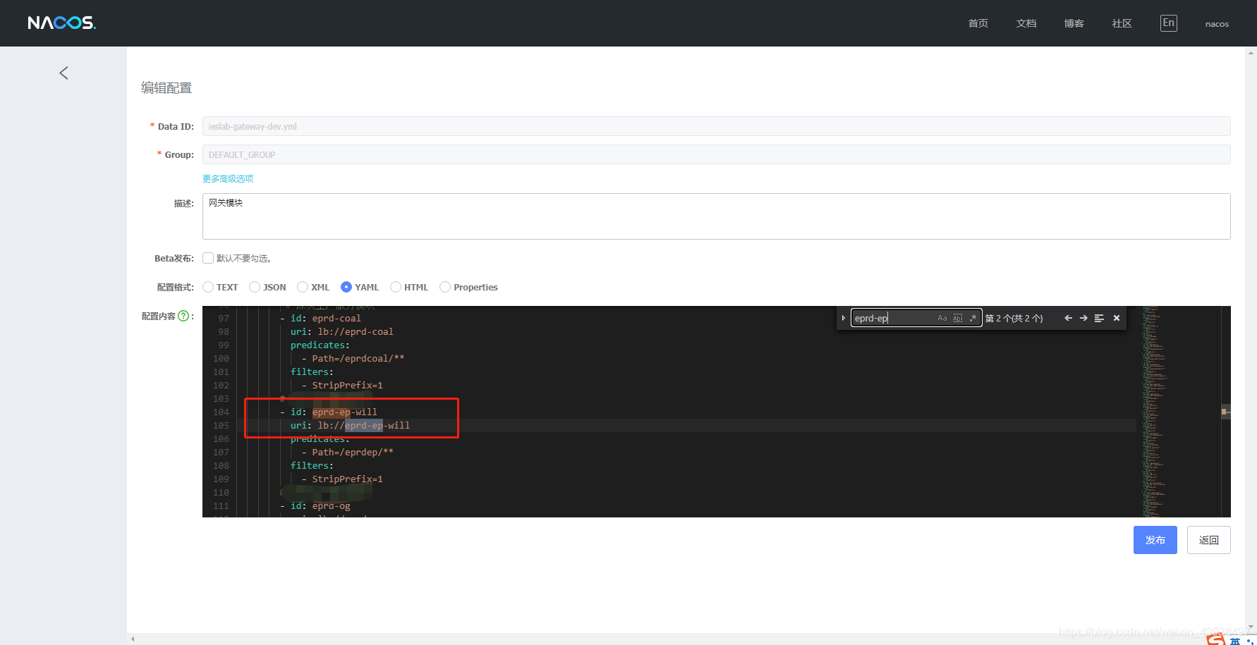Toggle Match Whole Word in find widget
1257x645 pixels.
click(957, 318)
